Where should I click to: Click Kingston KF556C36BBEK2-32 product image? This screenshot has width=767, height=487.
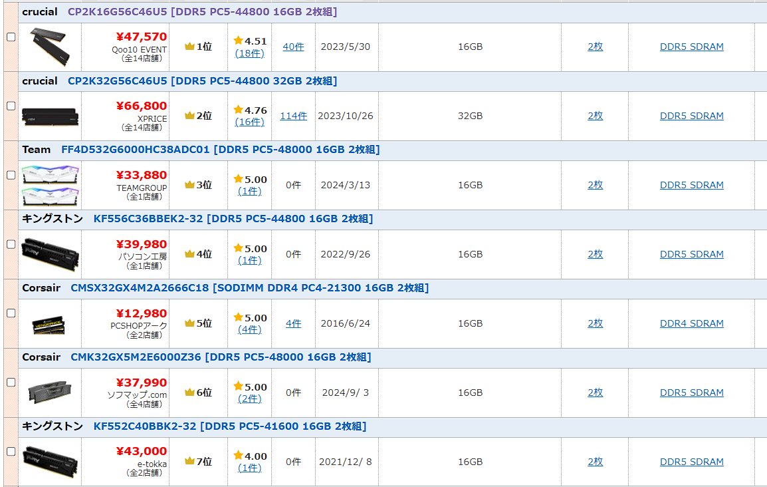coord(51,254)
